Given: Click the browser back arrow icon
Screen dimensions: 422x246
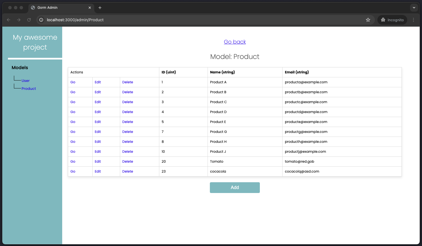Looking at the screenshot, I should [x=9, y=20].
